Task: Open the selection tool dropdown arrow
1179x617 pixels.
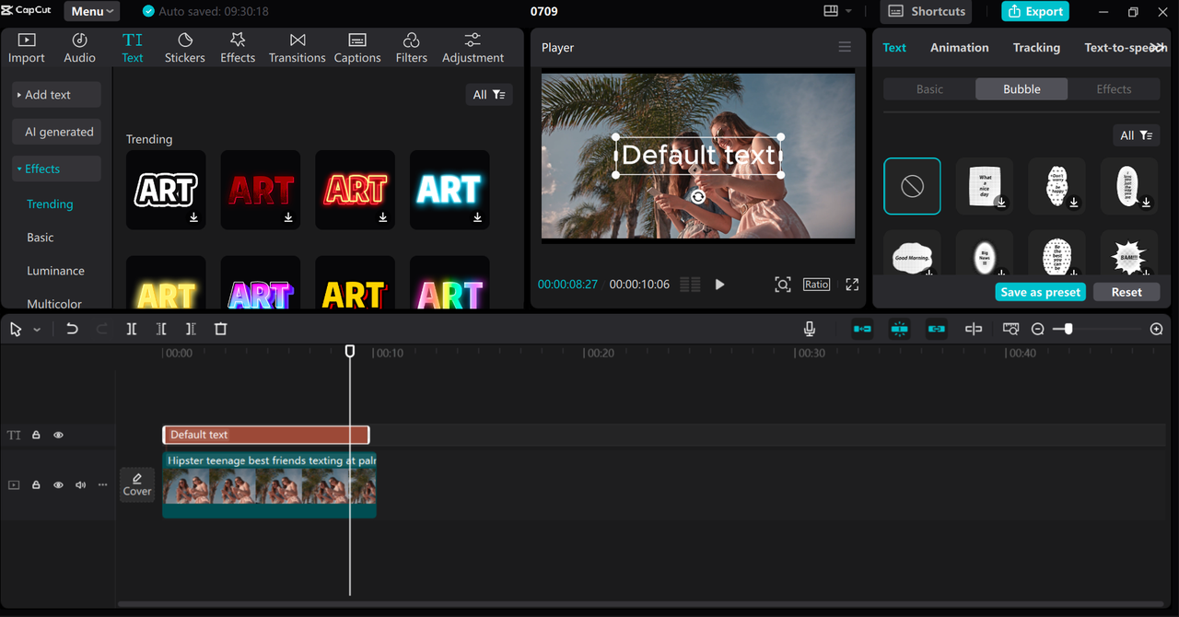Action: (x=37, y=330)
